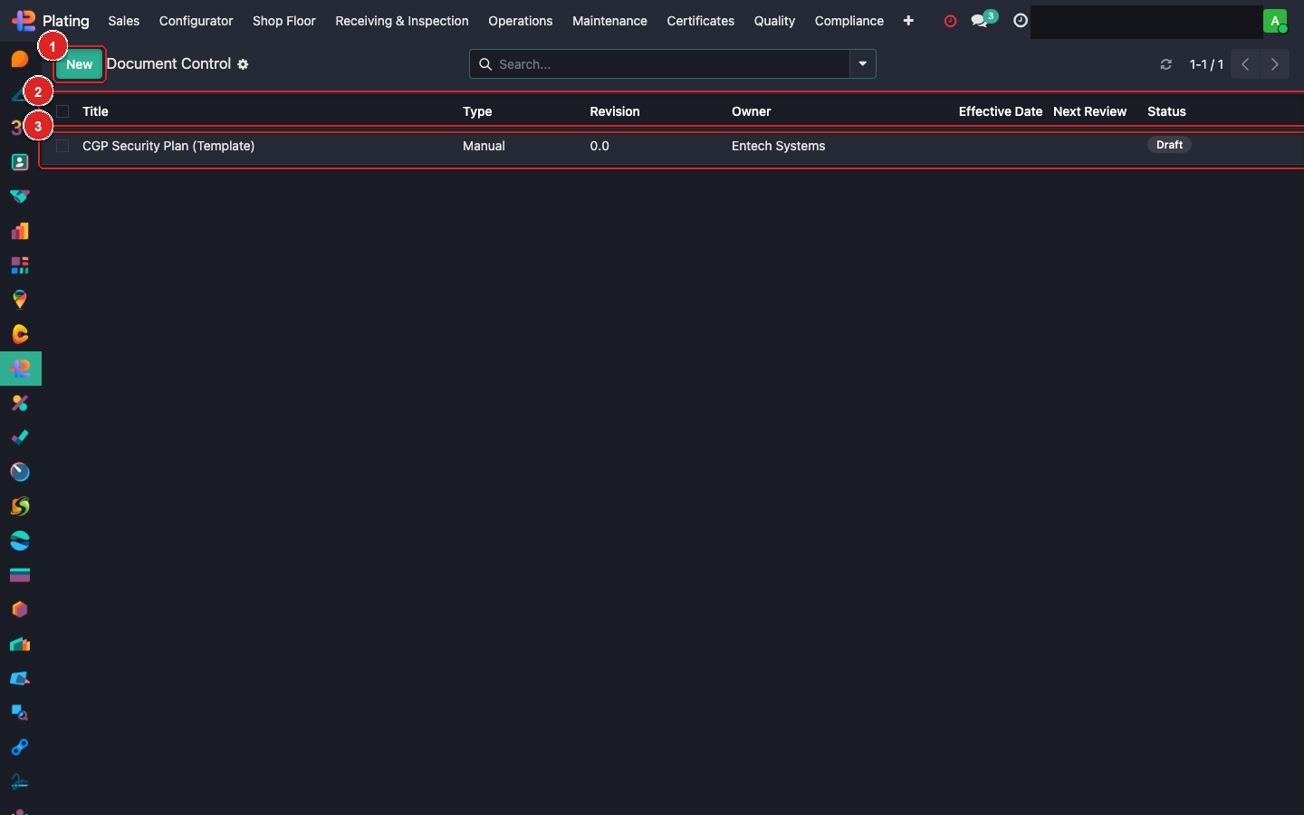Open the Discuss app in sidebar
Viewport: 1304px width, 815px height.
pyautogui.click(x=20, y=60)
